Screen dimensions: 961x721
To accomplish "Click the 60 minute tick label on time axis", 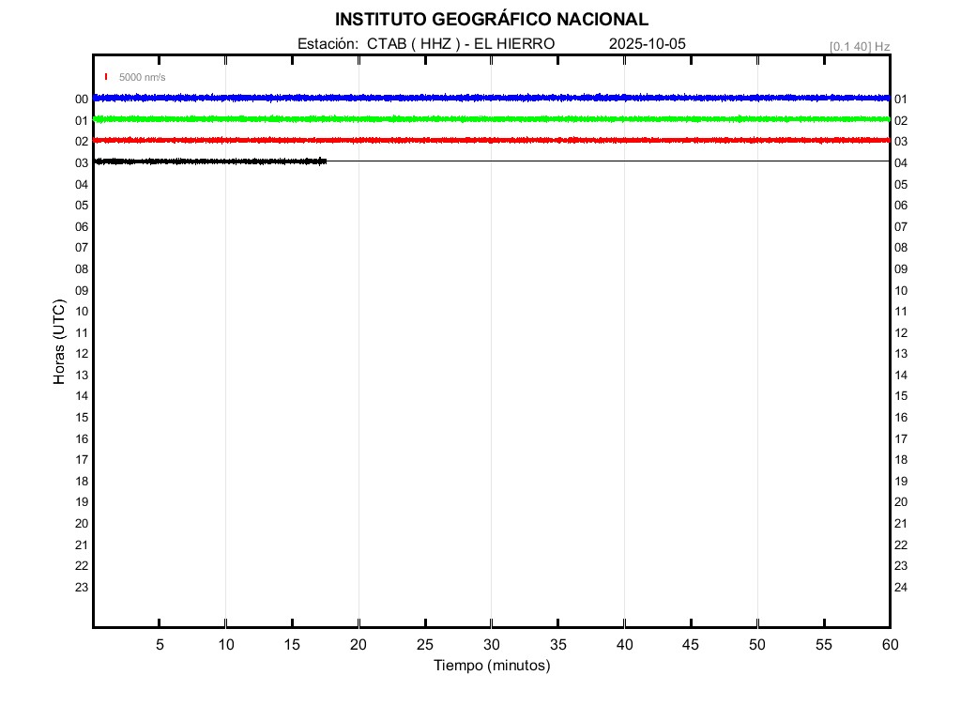I will pyautogui.click(x=890, y=645).
